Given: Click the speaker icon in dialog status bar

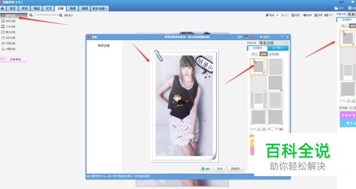Looking at the screenshot, I should (88, 176).
